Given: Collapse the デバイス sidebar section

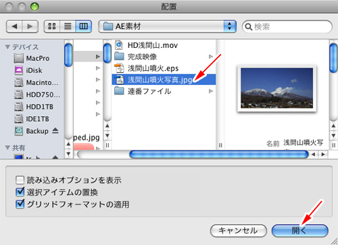Looking at the screenshot, I should tap(7, 47).
